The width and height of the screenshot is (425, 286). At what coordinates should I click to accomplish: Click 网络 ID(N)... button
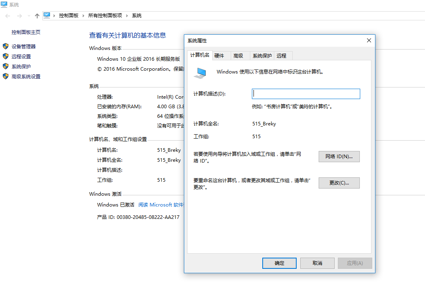[339, 157]
